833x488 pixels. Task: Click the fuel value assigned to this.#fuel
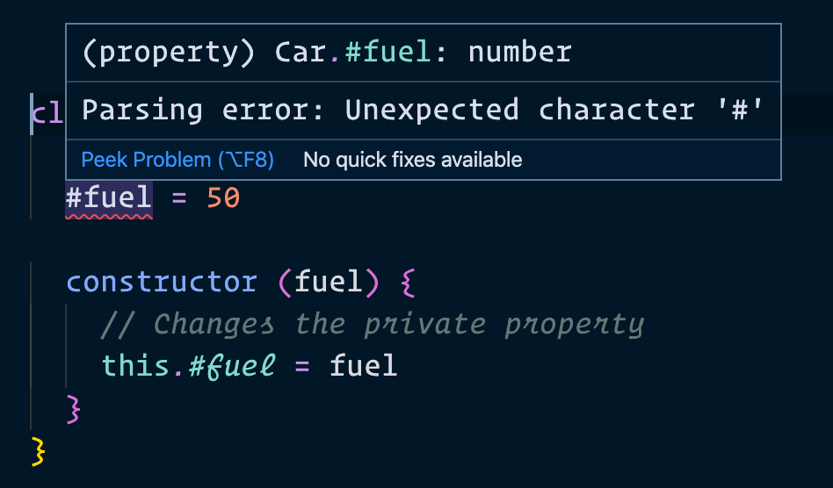(364, 365)
